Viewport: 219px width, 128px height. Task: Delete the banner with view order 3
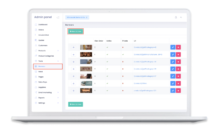click(178, 69)
